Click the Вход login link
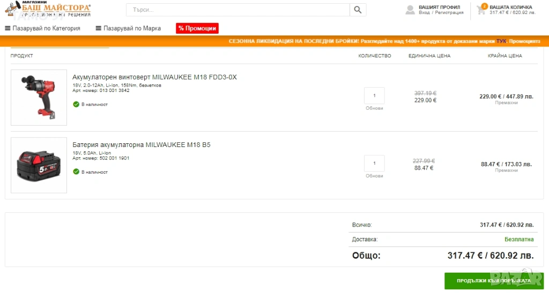 pos(424,13)
